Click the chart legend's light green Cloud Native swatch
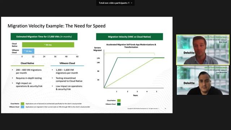 click(x=119, y=100)
